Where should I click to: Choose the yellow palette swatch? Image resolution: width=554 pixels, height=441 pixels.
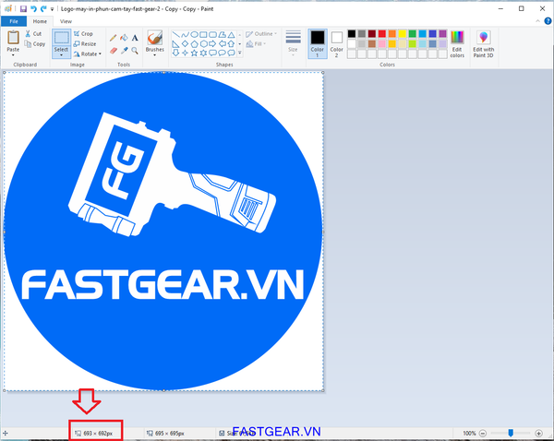pyautogui.click(x=403, y=34)
